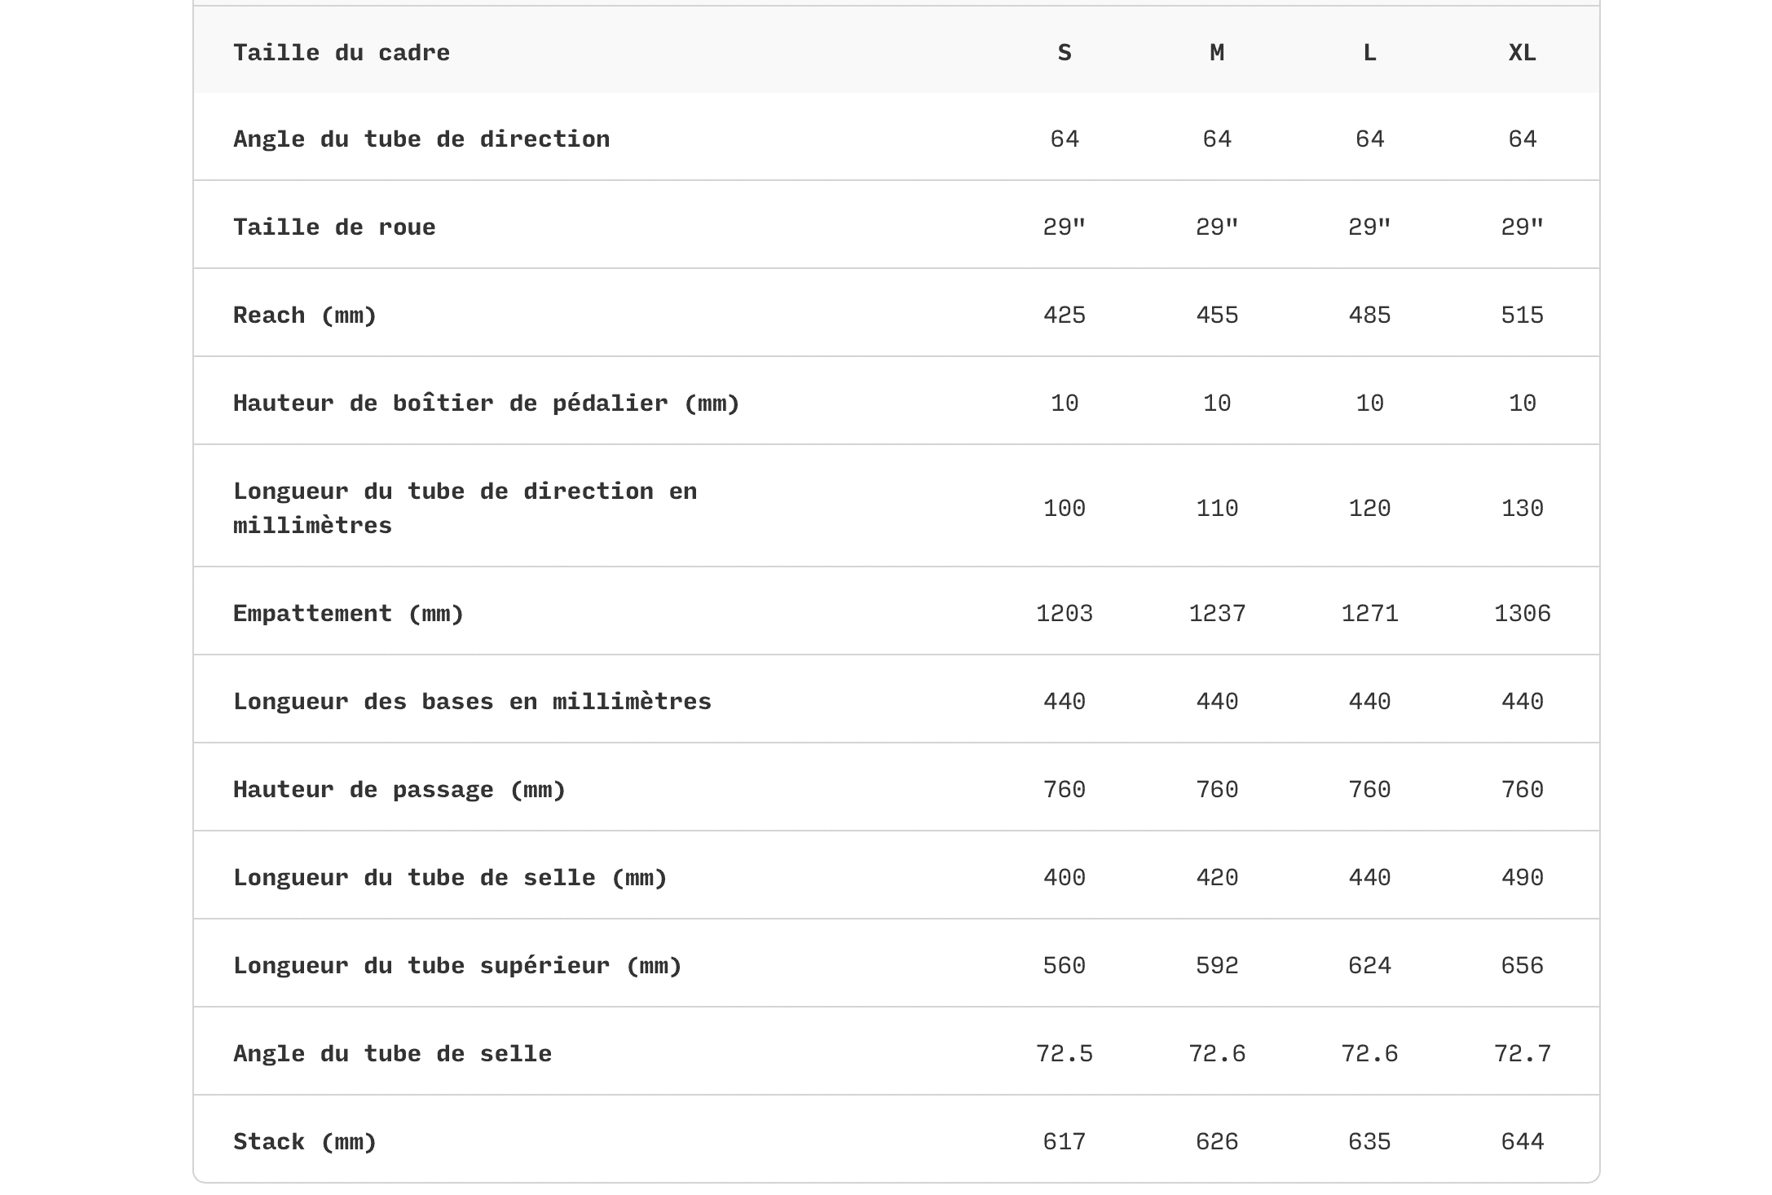The width and height of the screenshot is (1772, 1195).
Task: Click 'Longueur du tube supérieur (mm)' label
Action: pos(457,966)
